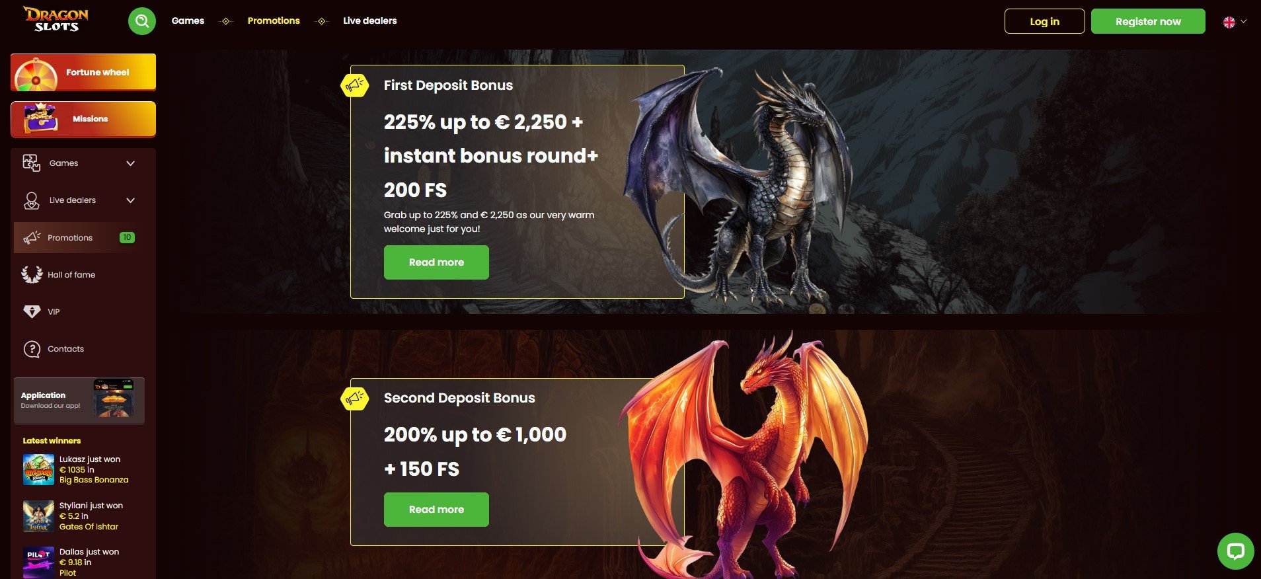Select Promotions in top navigation
This screenshot has height=579, width=1261.
point(274,20)
